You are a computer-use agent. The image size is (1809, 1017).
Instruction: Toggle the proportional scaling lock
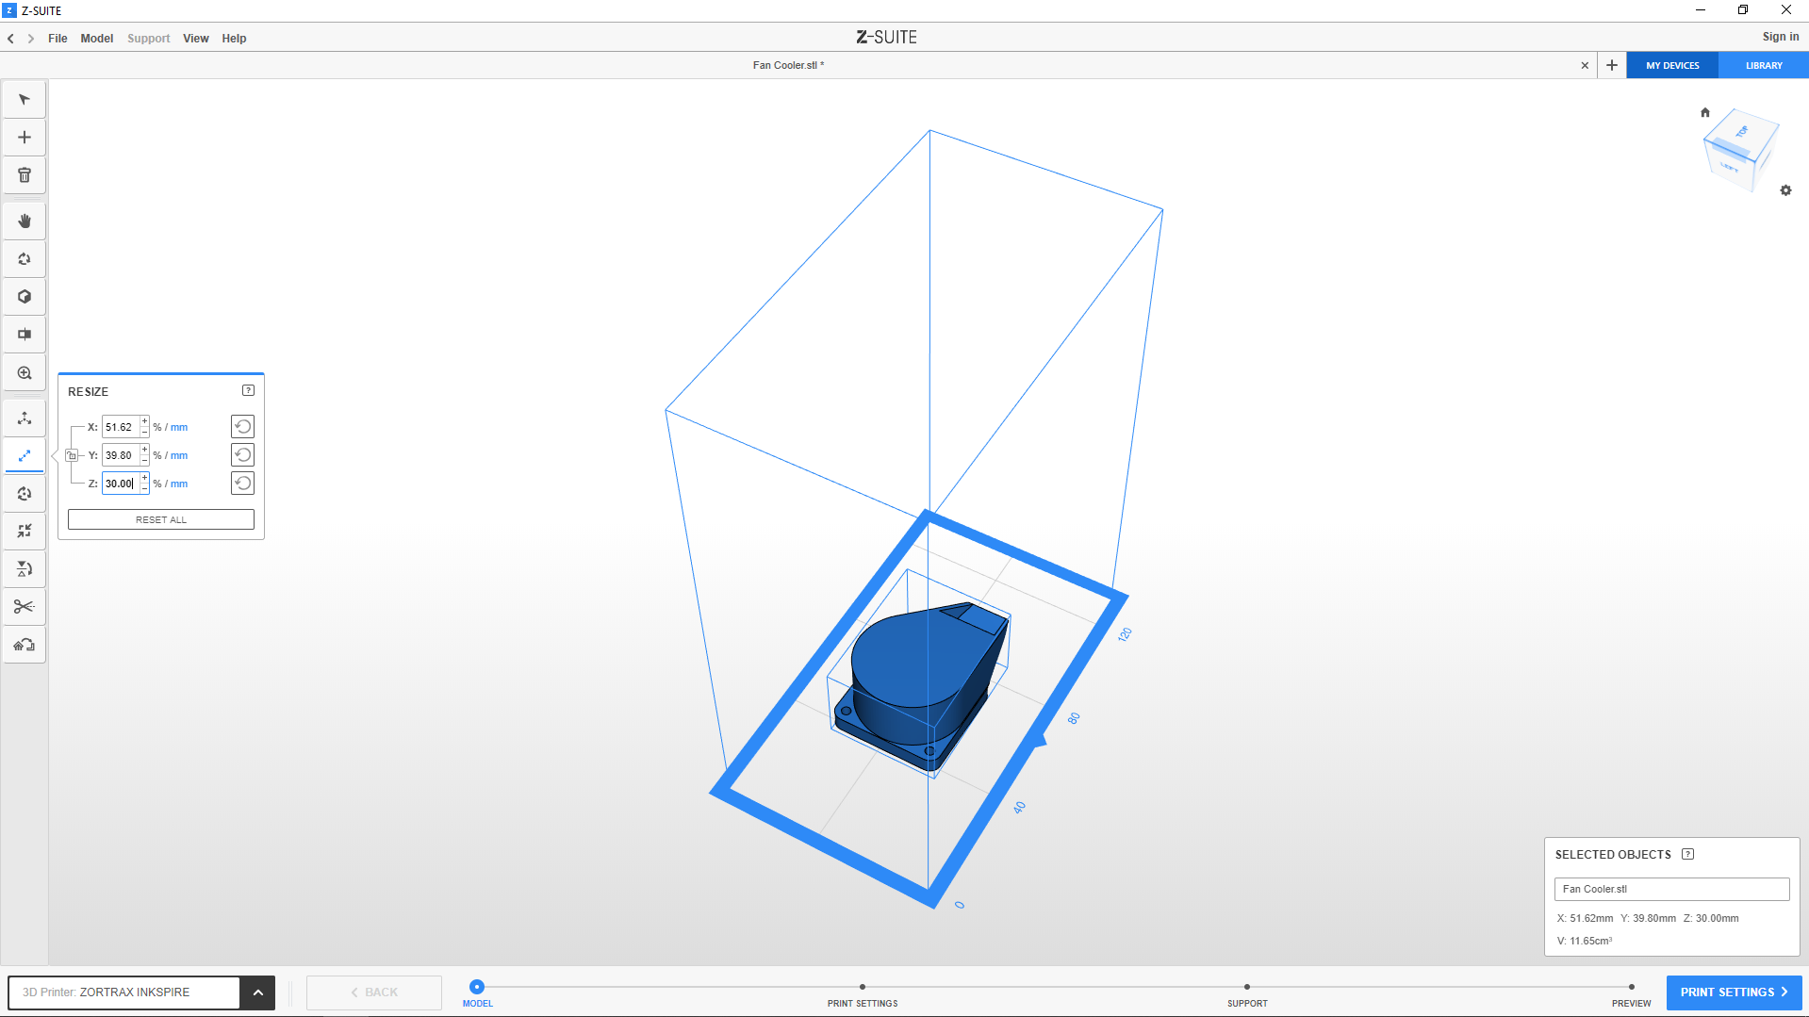(72, 455)
